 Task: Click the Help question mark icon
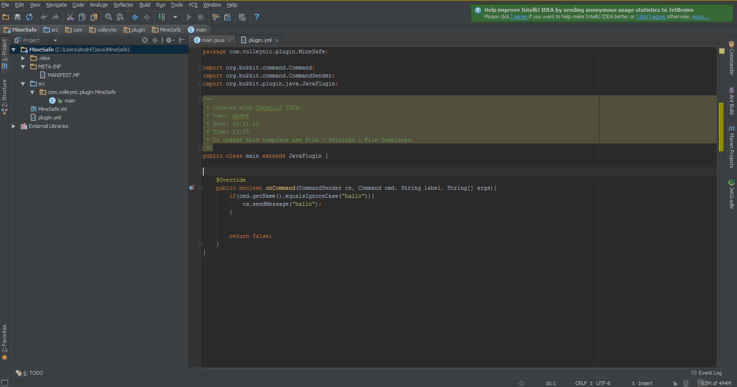pyautogui.click(x=257, y=17)
